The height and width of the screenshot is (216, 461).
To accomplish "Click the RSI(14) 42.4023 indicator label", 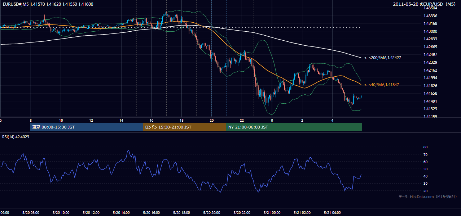I will coord(16,137).
